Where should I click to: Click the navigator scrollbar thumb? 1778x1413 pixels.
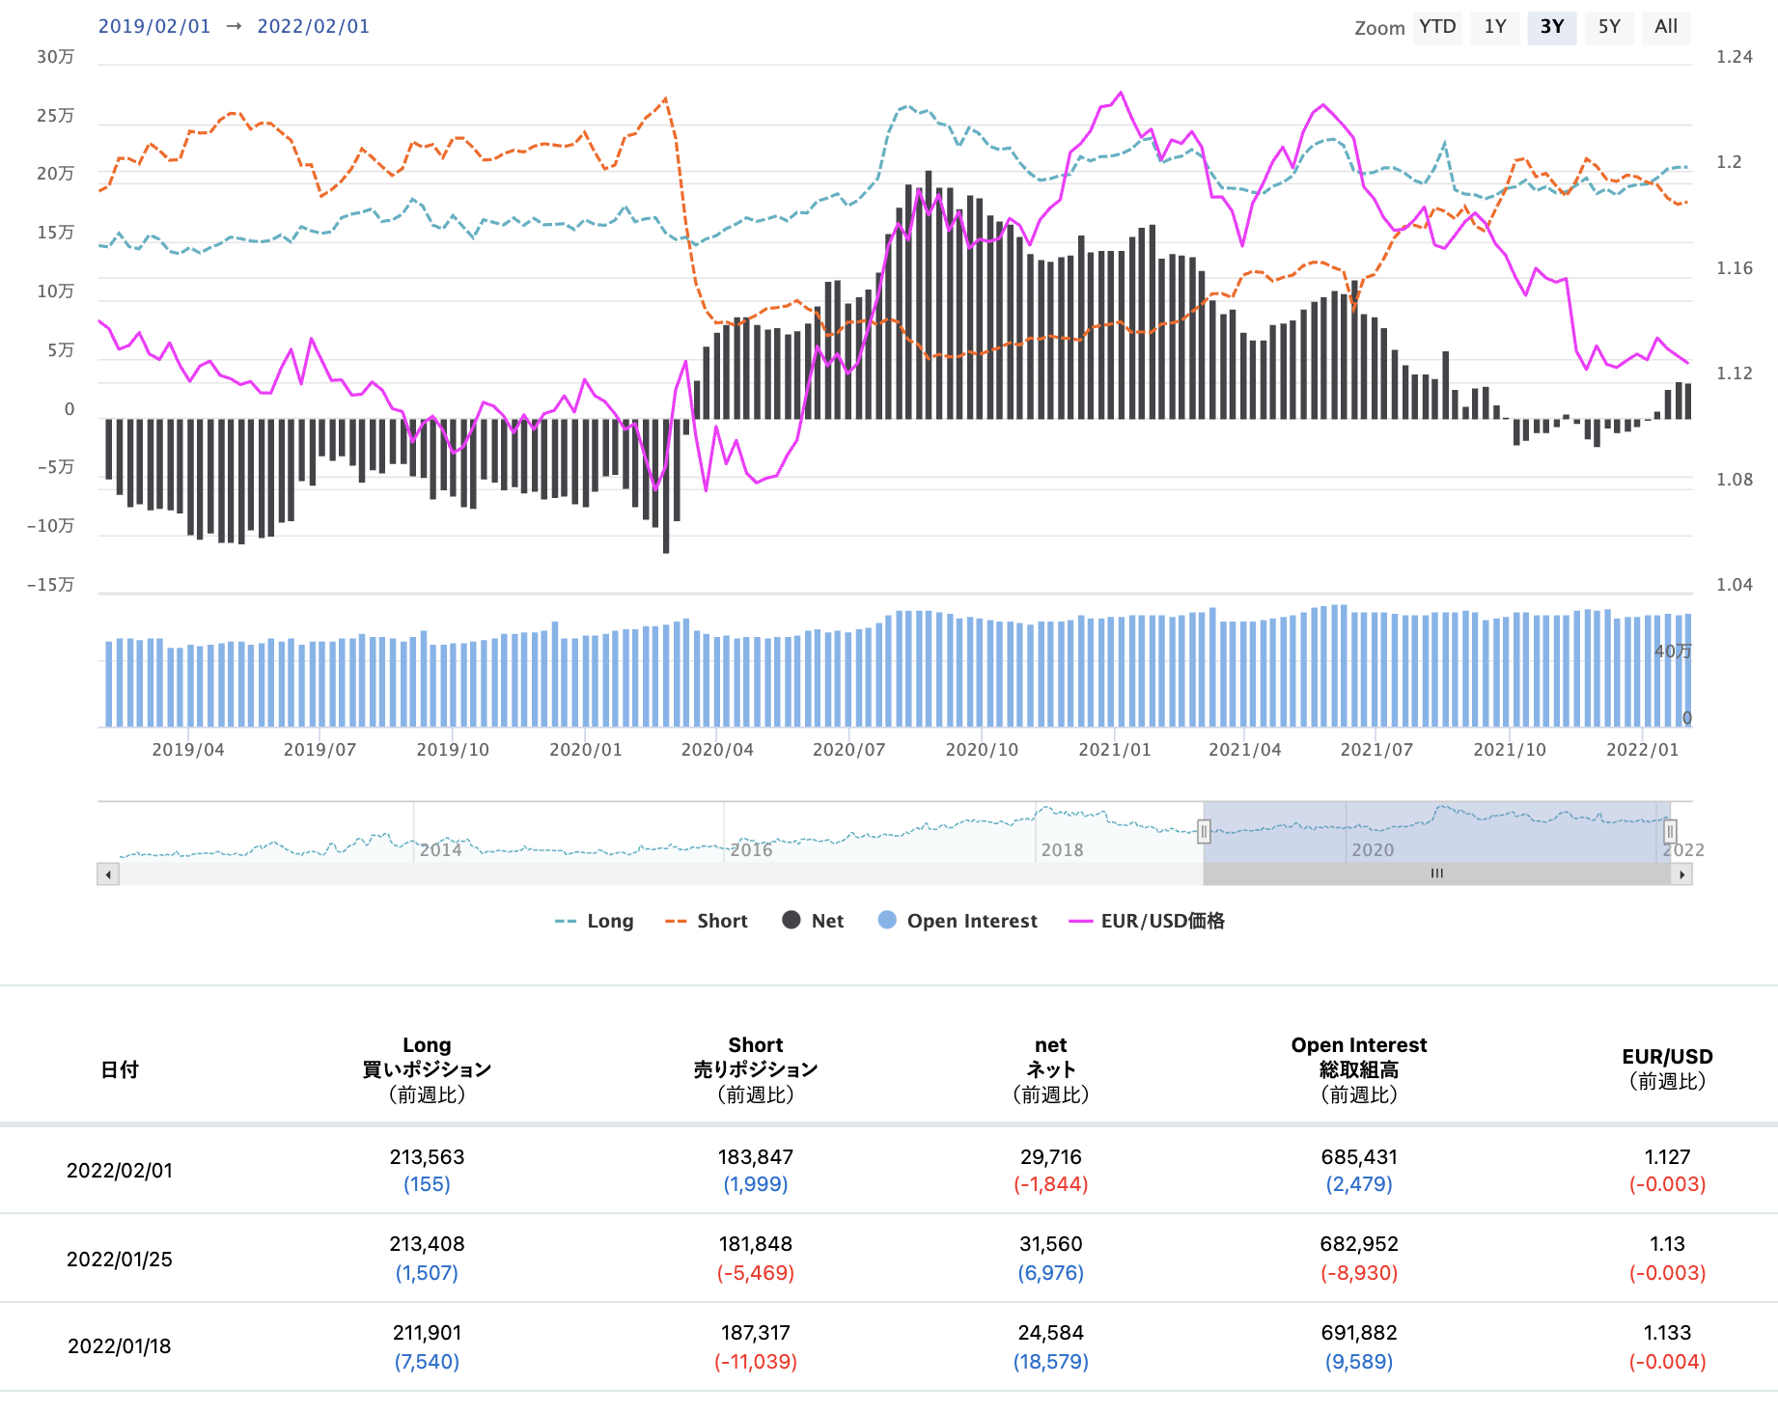1437,873
